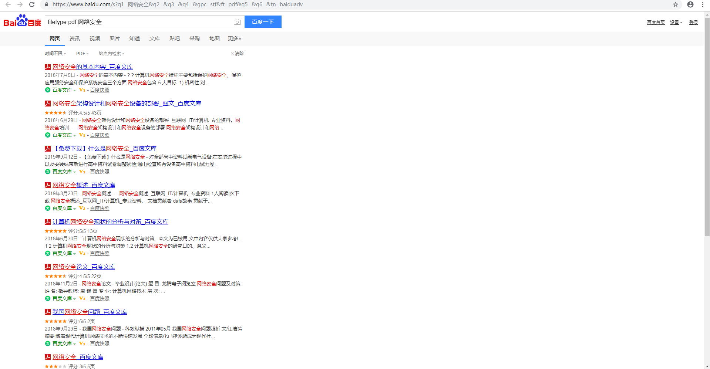Viewport: 710px width, 369px height.
Task: Switch to the 采购 tab
Action: [x=195, y=38]
